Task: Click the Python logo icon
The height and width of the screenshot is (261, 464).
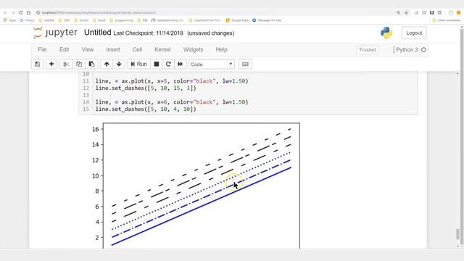Action: click(x=386, y=33)
